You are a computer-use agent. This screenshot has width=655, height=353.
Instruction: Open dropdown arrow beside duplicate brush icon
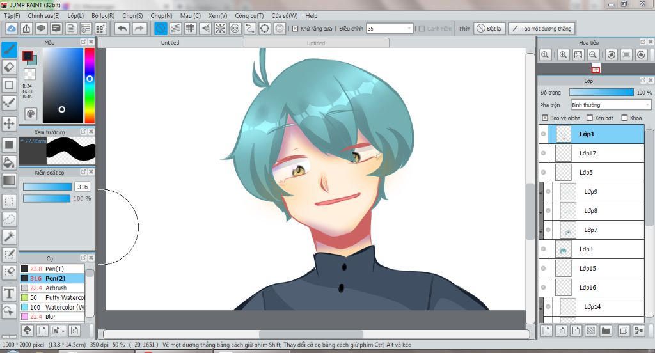coord(63,331)
